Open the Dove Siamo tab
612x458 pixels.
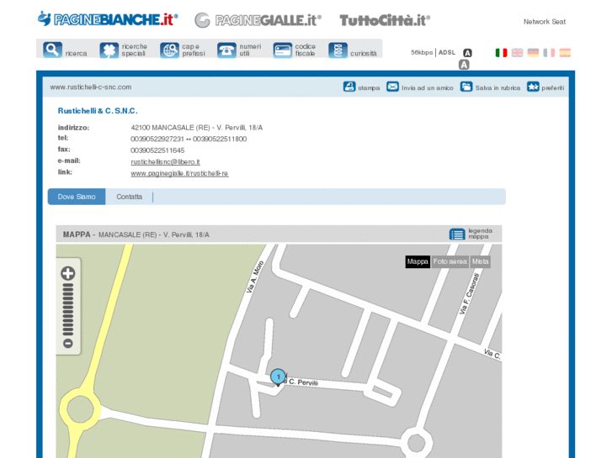77,197
